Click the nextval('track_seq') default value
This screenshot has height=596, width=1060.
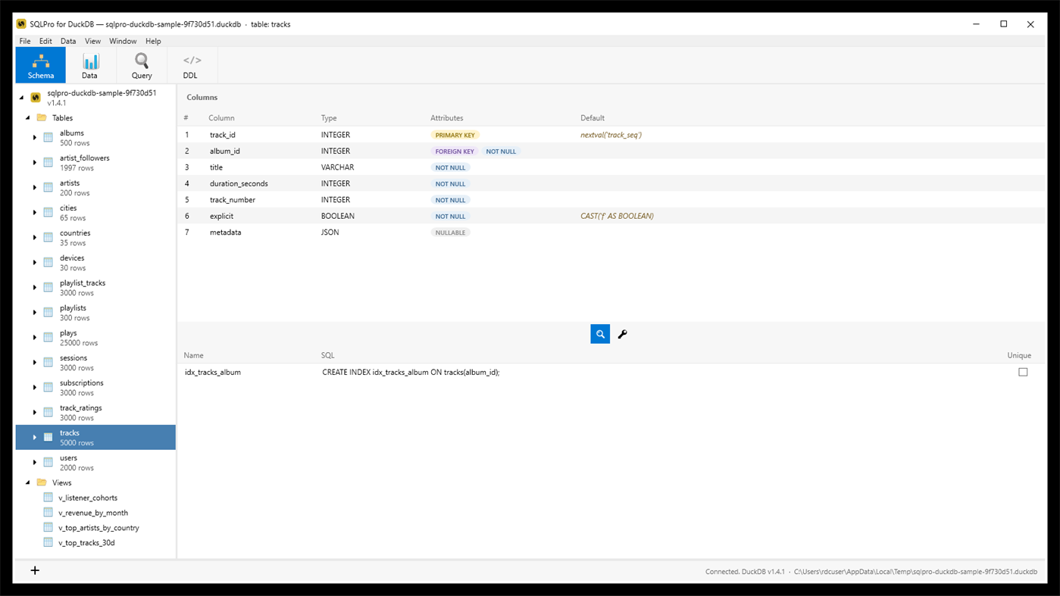611,135
